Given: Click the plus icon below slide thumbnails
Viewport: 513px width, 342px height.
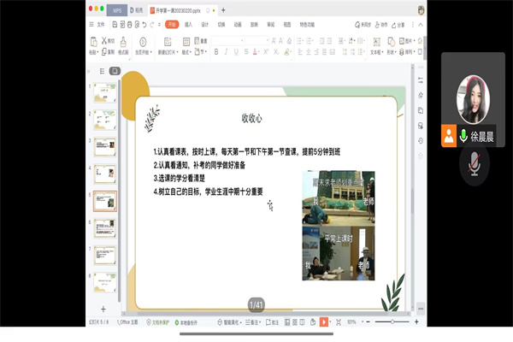Looking at the screenshot, I should pyautogui.click(x=103, y=309).
